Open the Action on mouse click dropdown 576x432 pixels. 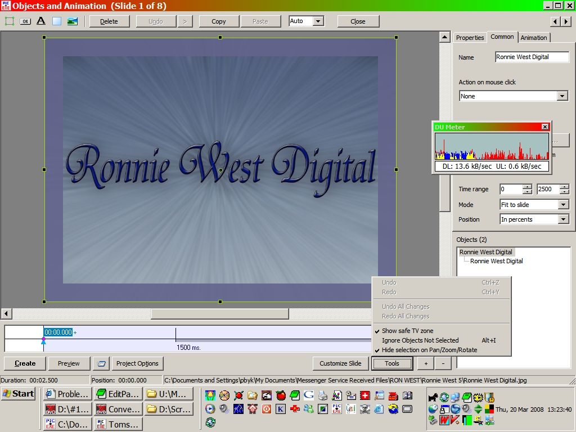click(x=562, y=96)
